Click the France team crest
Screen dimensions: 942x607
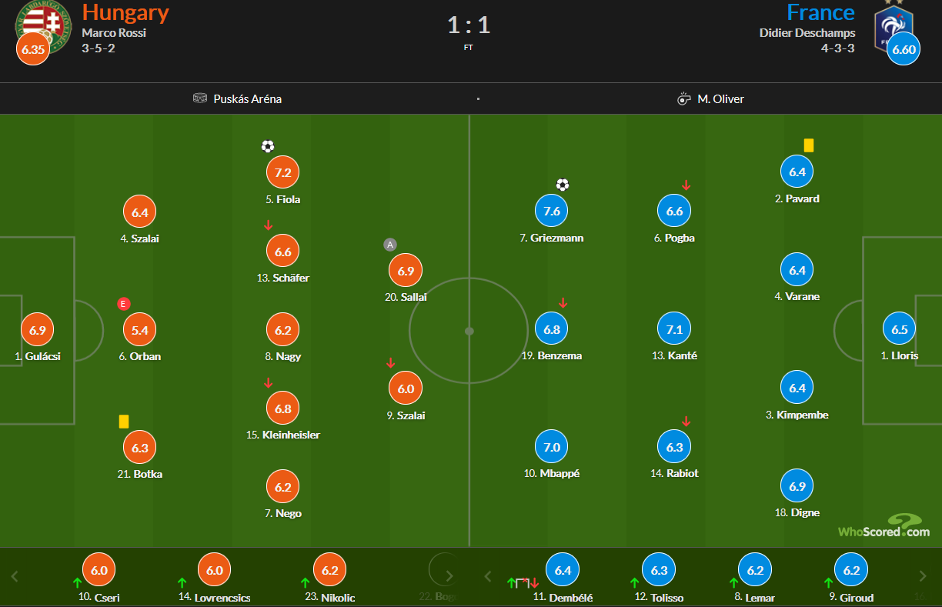tap(895, 27)
